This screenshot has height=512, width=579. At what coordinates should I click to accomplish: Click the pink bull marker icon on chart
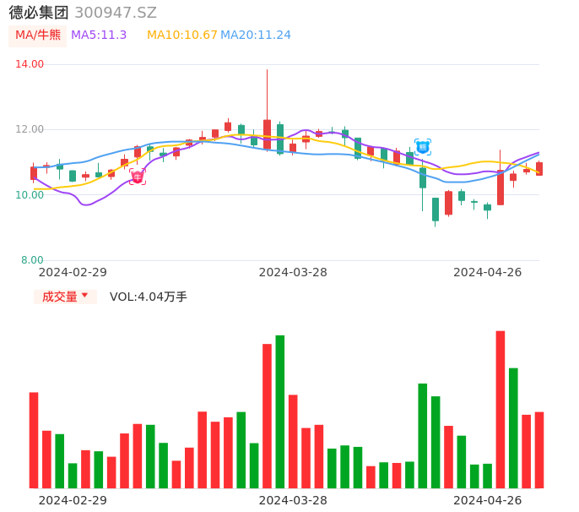pos(137,177)
